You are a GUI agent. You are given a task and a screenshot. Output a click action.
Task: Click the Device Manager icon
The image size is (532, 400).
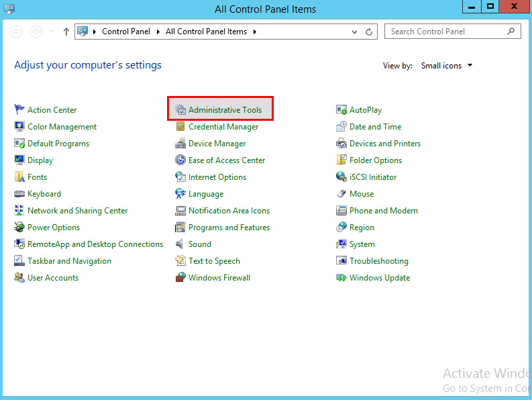click(x=180, y=143)
